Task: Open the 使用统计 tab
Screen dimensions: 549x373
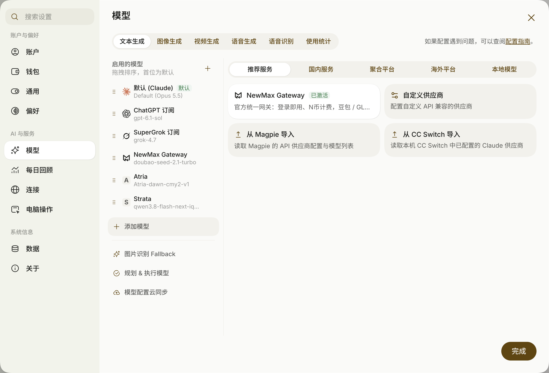Action: (319, 41)
